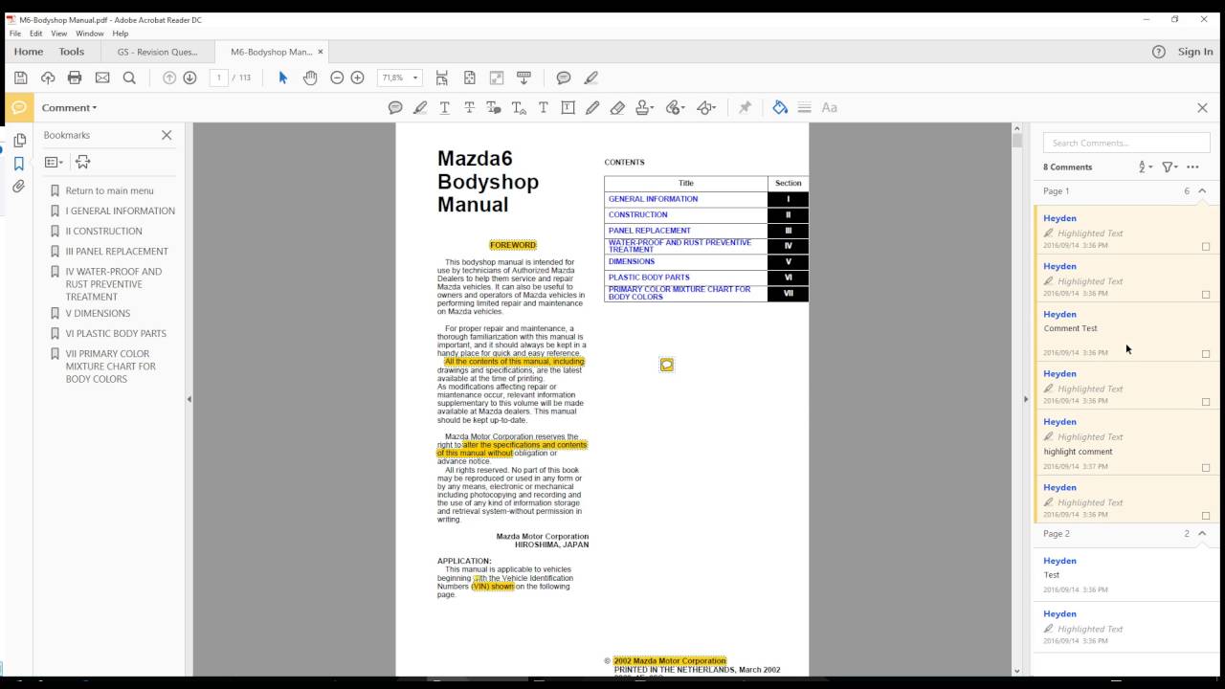Click the Attachments paperclip sidebar icon
1225x689 pixels.
tap(19, 187)
